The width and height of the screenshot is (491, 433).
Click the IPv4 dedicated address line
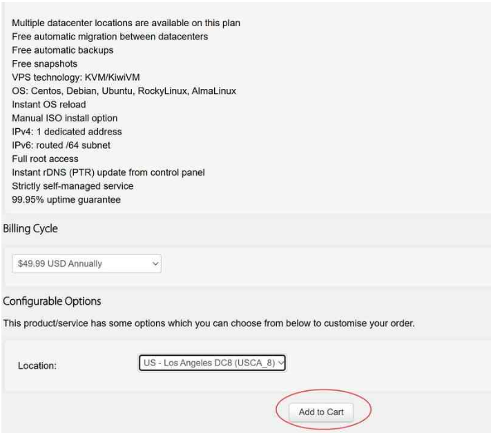pos(67,132)
